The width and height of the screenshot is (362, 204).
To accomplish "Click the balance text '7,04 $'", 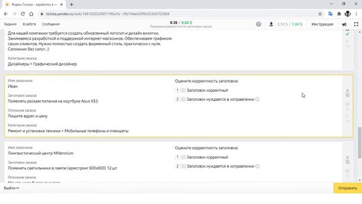I will point(296,24).
